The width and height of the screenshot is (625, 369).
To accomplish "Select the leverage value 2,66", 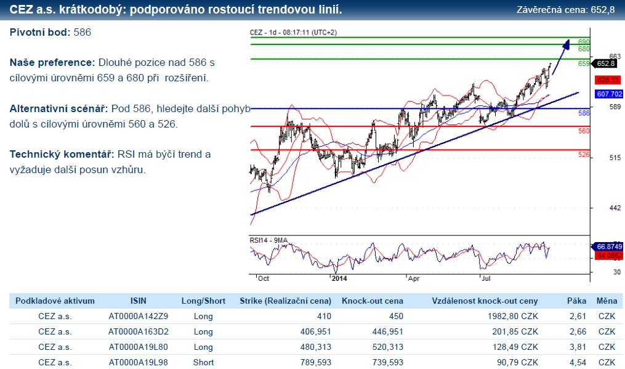I will click(x=578, y=332).
